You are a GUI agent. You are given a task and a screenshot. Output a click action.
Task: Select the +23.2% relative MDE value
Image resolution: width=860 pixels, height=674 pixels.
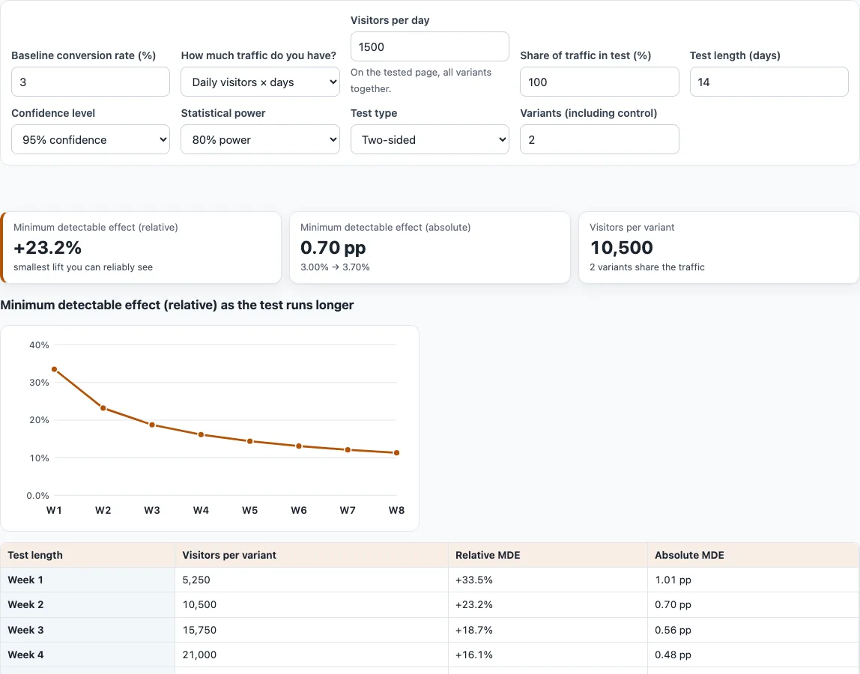[x=48, y=247]
